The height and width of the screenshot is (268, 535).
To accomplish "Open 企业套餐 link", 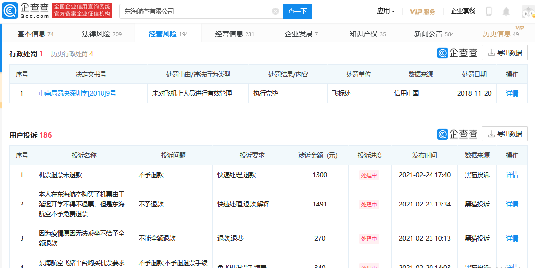I will tap(463, 11).
